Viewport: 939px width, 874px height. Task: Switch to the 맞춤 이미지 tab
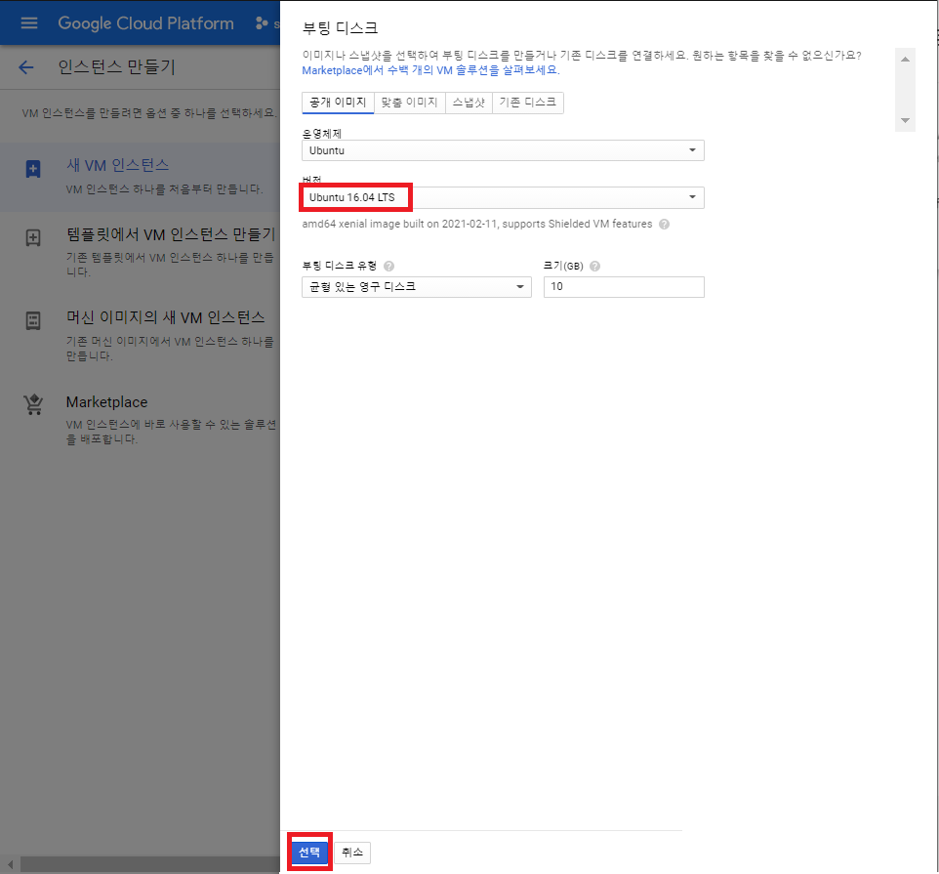(x=410, y=103)
